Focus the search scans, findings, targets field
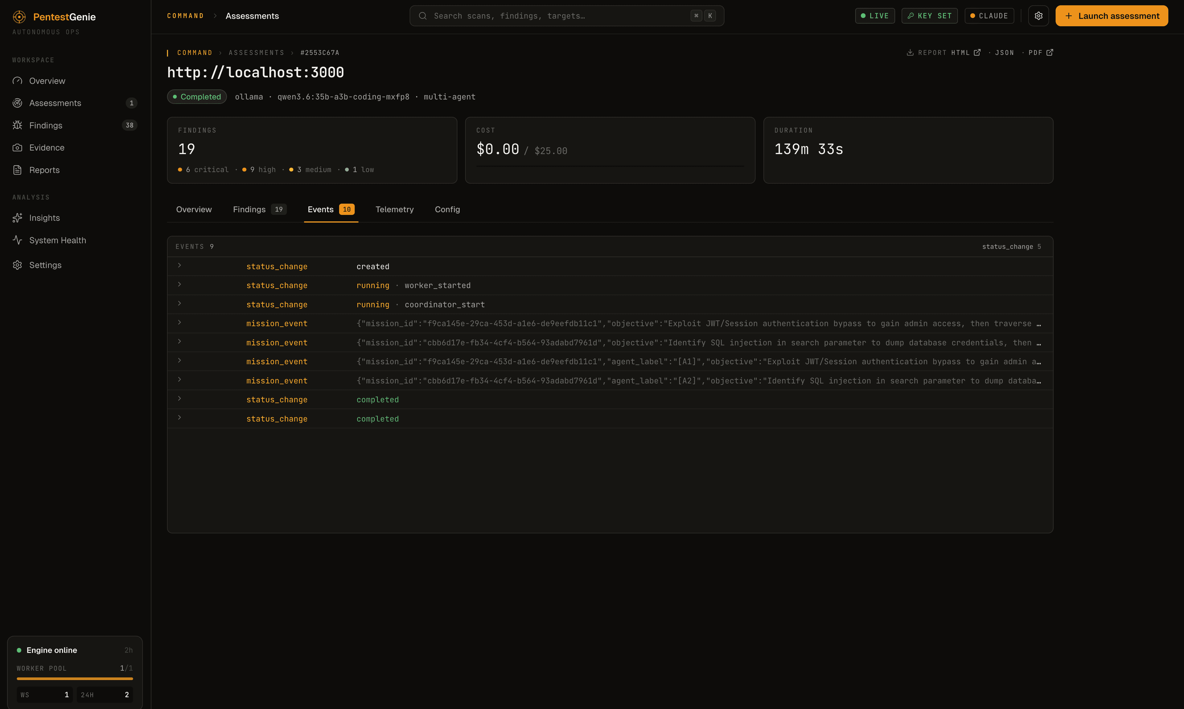1184x709 pixels. pos(566,16)
